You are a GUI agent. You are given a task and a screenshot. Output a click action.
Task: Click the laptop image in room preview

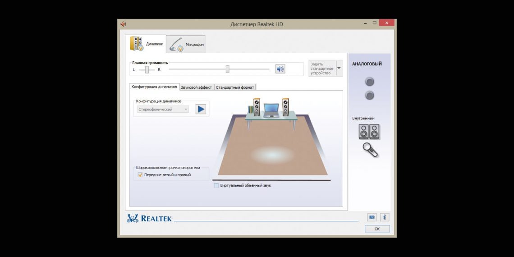(271, 110)
